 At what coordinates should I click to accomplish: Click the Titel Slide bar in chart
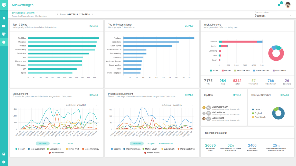coord(63,38)
